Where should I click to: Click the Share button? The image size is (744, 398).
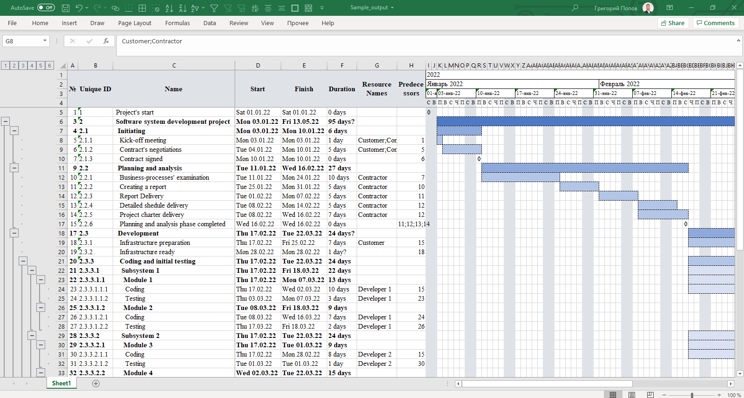coord(673,23)
